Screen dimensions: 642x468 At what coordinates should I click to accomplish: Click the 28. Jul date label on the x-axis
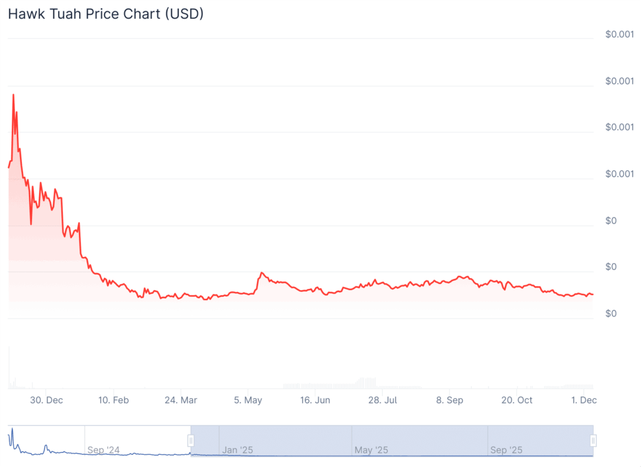(x=382, y=400)
